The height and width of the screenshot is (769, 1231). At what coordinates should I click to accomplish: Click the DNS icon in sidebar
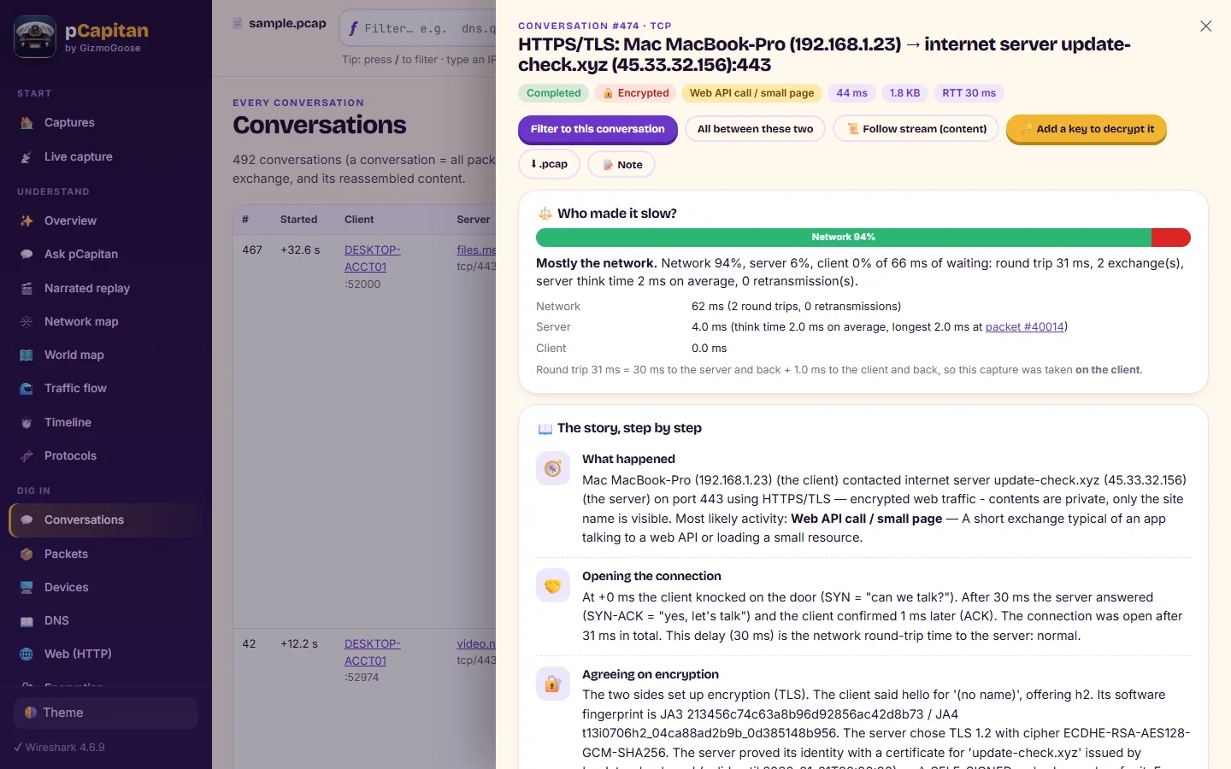point(27,621)
